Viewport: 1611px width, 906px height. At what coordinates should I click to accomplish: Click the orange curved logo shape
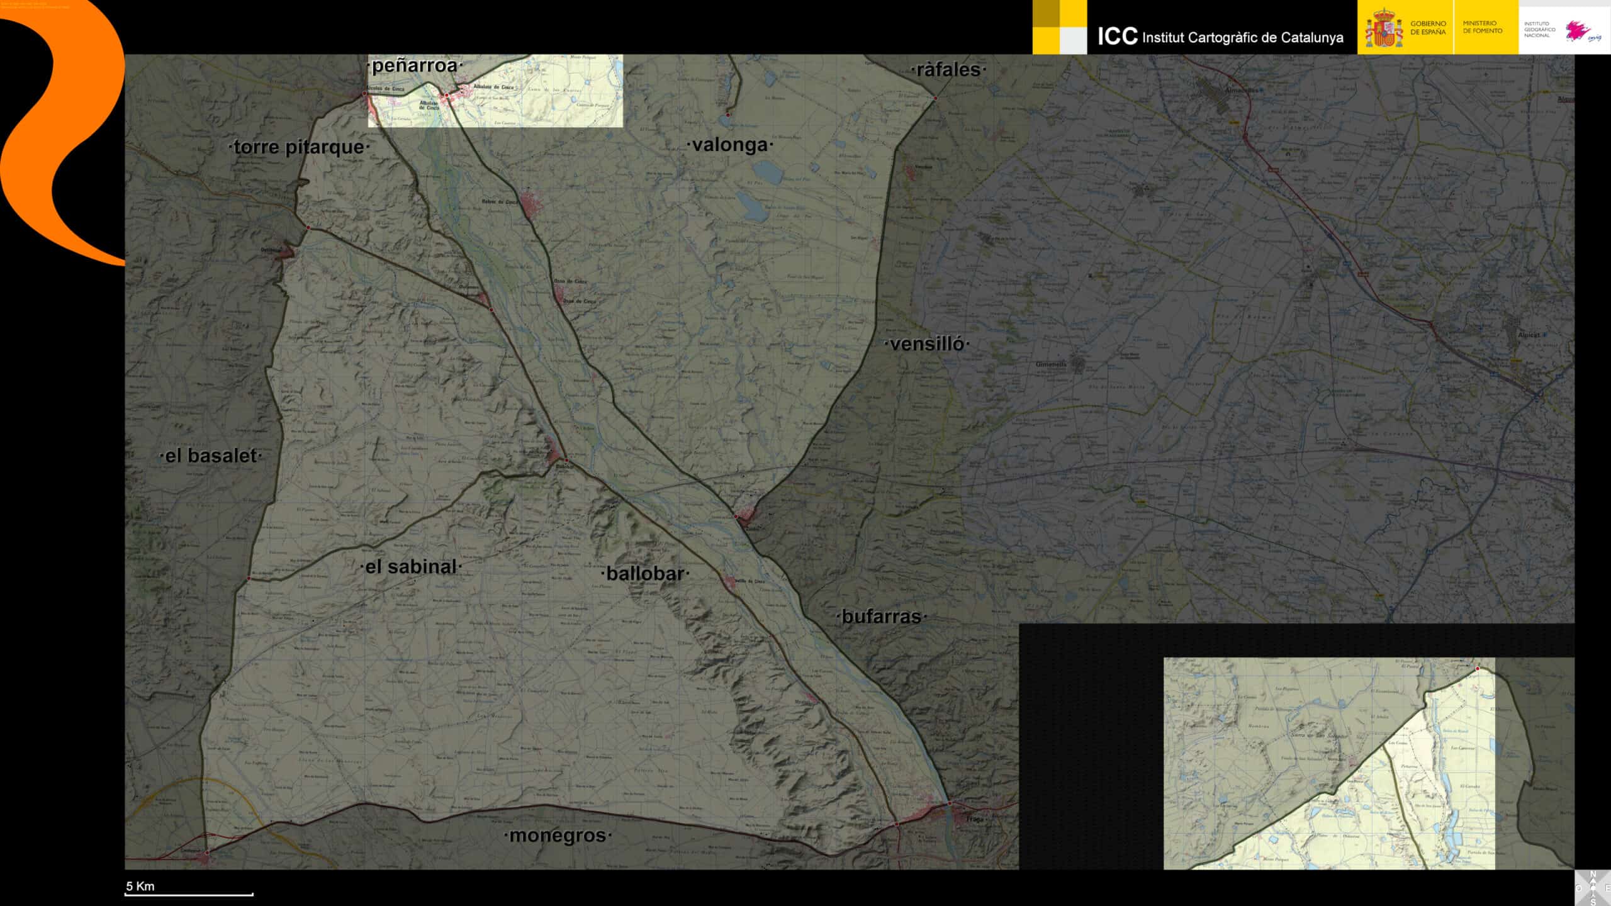63,132
